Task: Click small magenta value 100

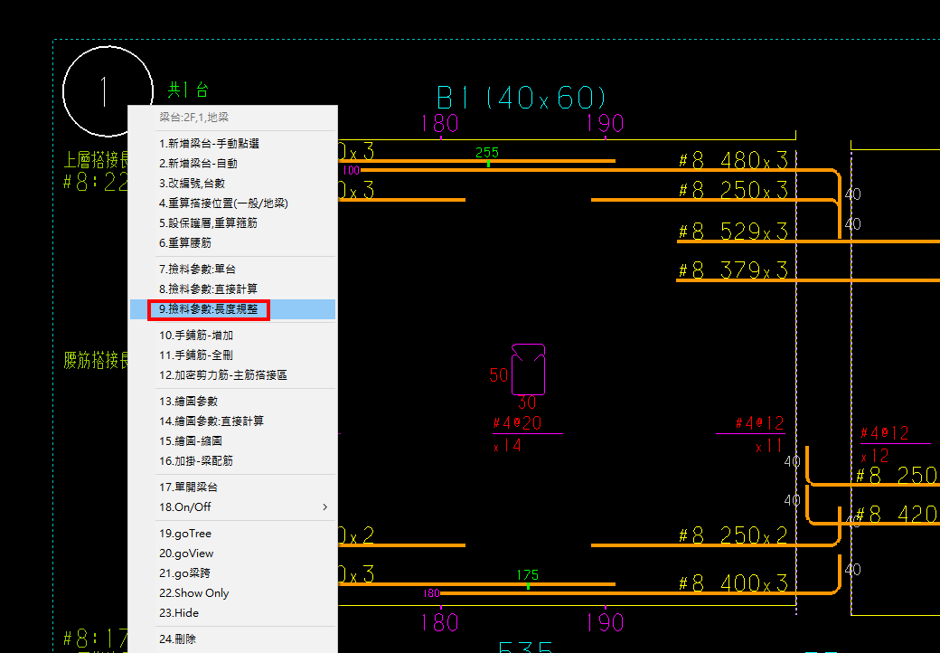Action: (x=352, y=170)
